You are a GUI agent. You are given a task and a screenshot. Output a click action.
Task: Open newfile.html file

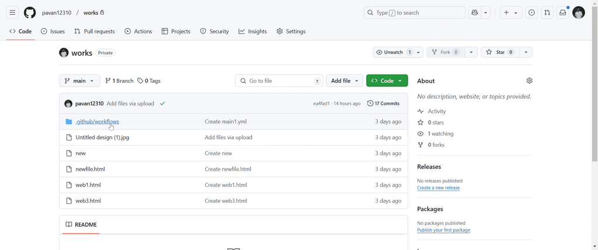click(x=90, y=169)
